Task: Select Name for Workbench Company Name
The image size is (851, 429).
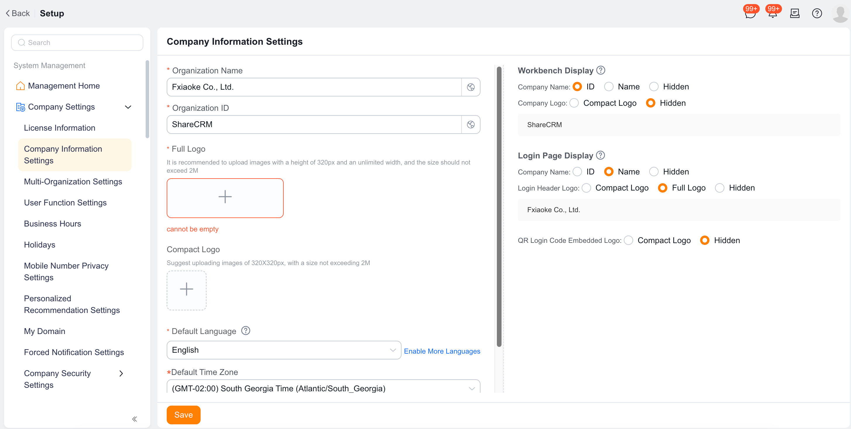Action: coord(609,87)
